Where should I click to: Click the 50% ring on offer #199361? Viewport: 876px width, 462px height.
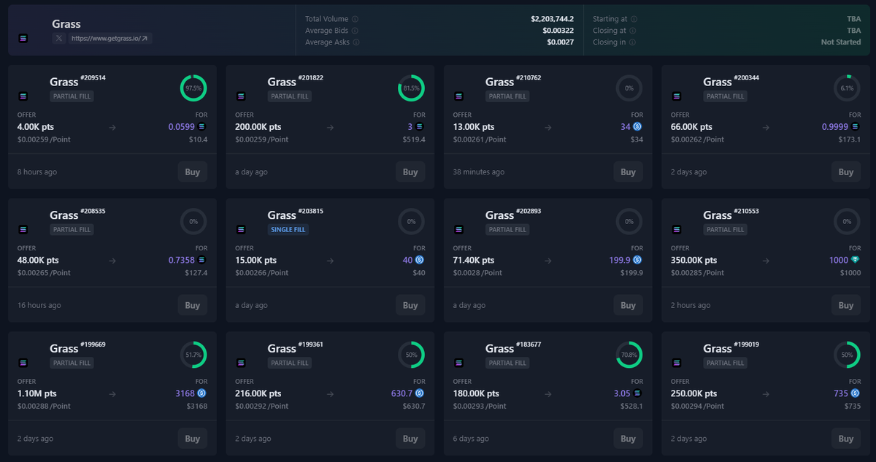pyautogui.click(x=411, y=355)
